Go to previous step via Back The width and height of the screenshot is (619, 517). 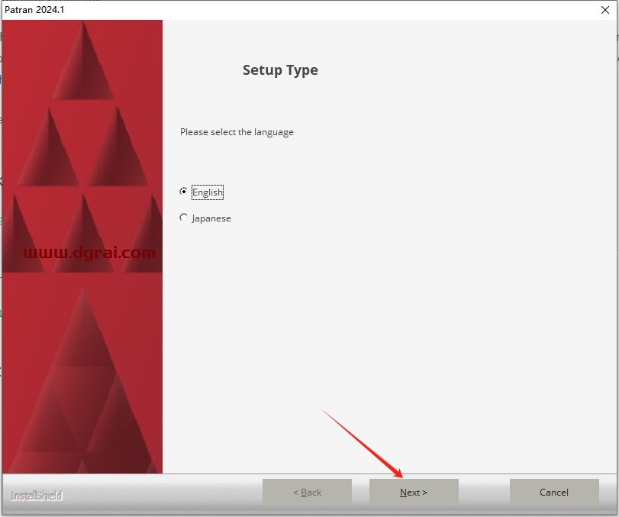point(307,492)
